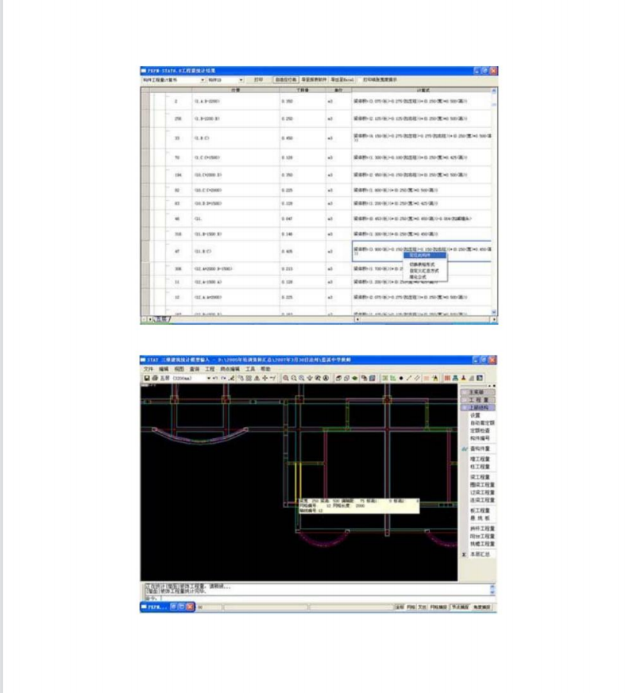Open the 帮助 menu
The height and width of the screenshot is (693, 633).
tap(265, 368)
